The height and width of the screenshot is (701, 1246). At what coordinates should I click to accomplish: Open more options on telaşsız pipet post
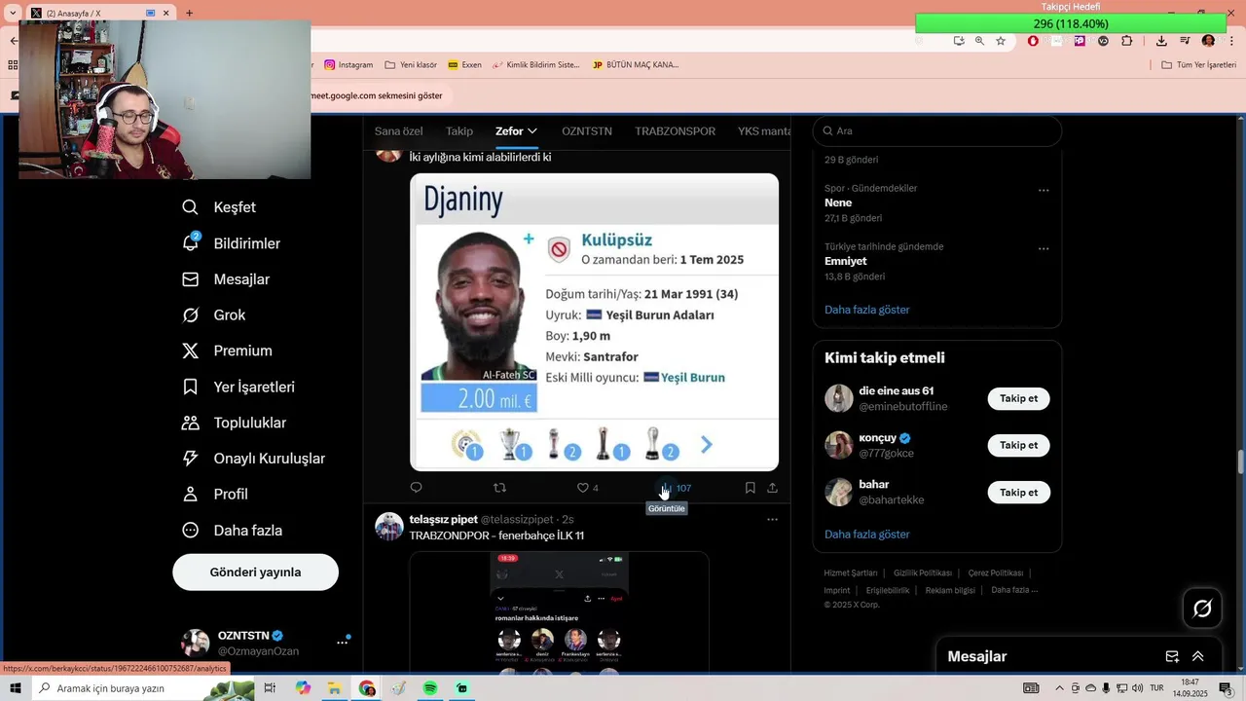(x=773, y=520)
